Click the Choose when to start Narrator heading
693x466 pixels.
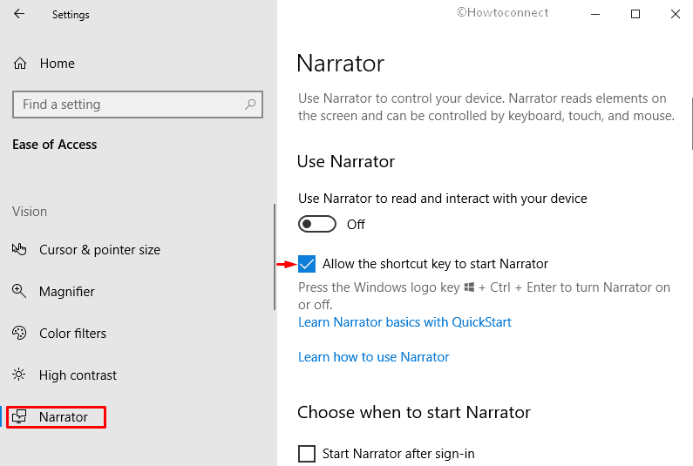(x=414, y=412)
